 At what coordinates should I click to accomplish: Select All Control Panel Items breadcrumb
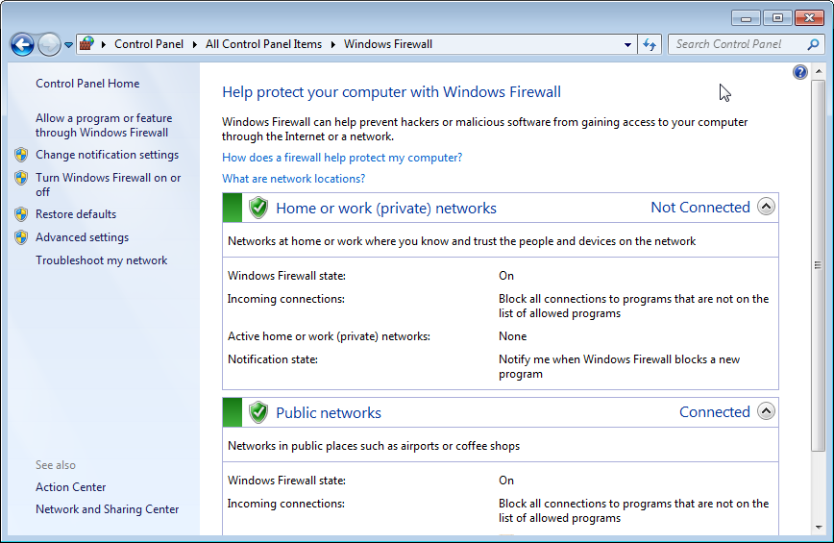[x=263, y=44]
